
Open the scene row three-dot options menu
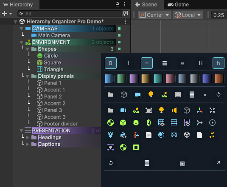pos(125,22)
